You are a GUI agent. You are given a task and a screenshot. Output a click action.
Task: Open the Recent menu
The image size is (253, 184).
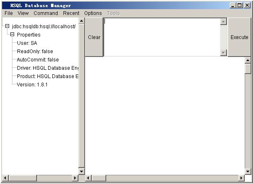71,13
